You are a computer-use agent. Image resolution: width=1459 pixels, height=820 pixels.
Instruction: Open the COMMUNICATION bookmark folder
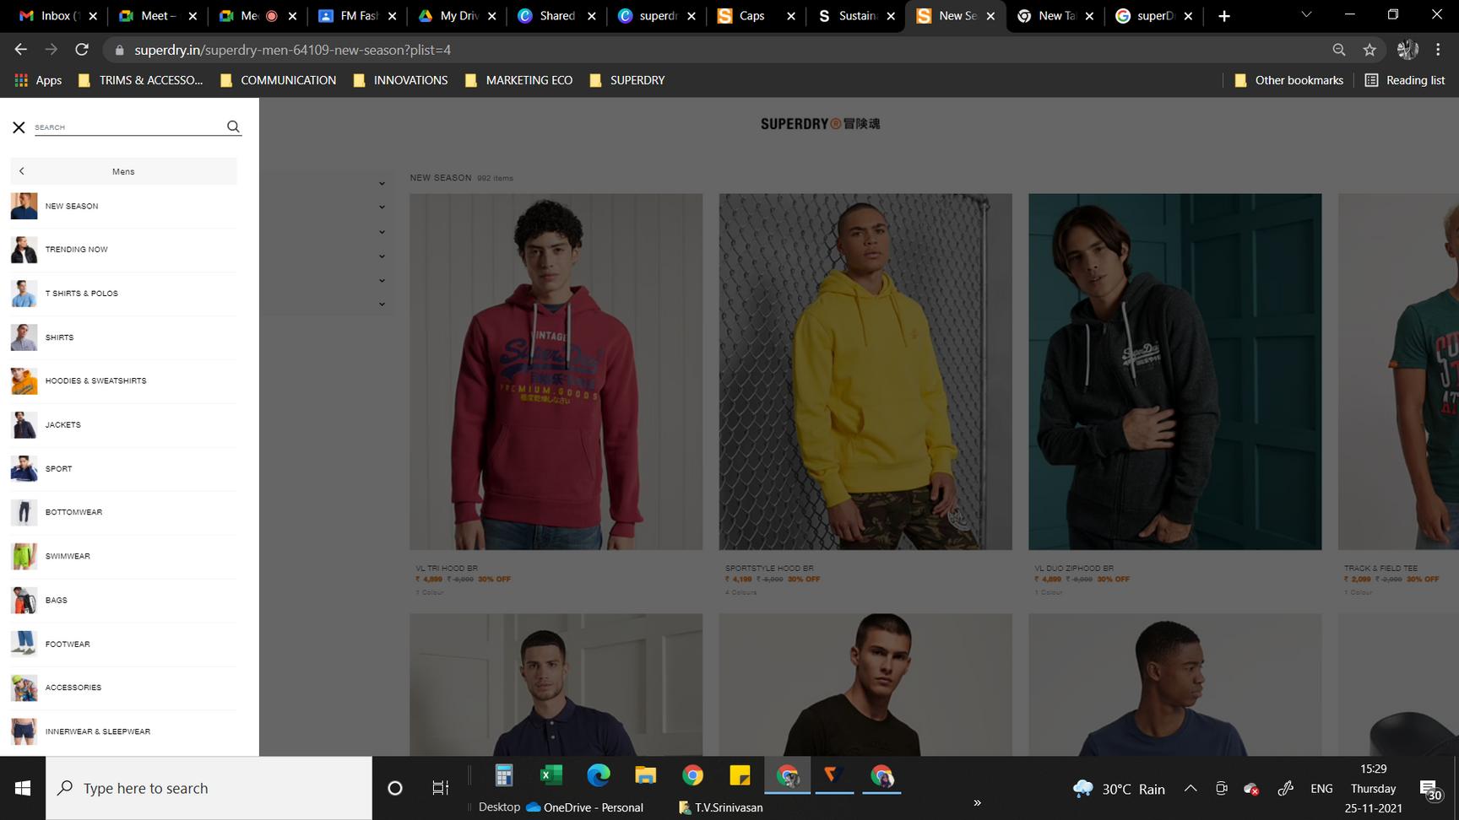(x=278, y=80)
